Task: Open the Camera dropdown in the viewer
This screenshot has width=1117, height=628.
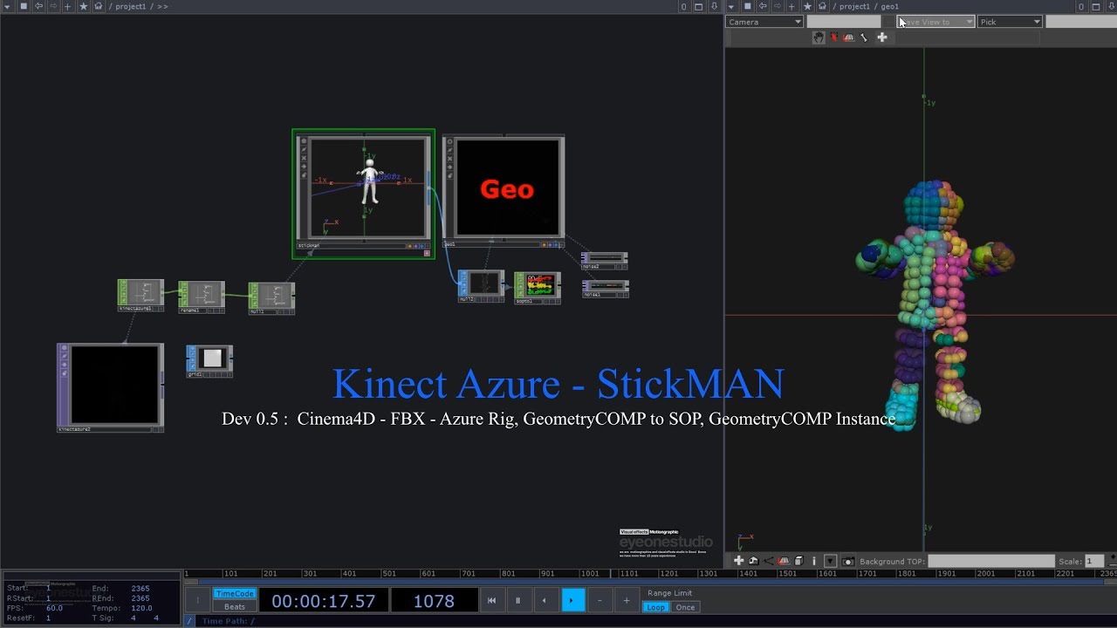Action: click(764, 22)
